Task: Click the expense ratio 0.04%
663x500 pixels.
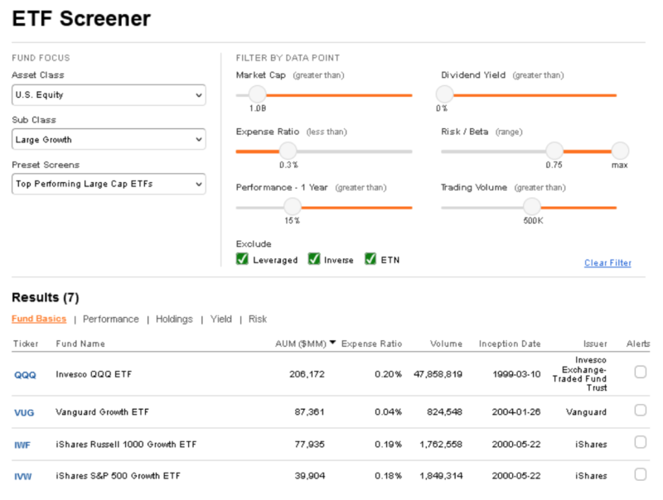Action: point(388,411)
